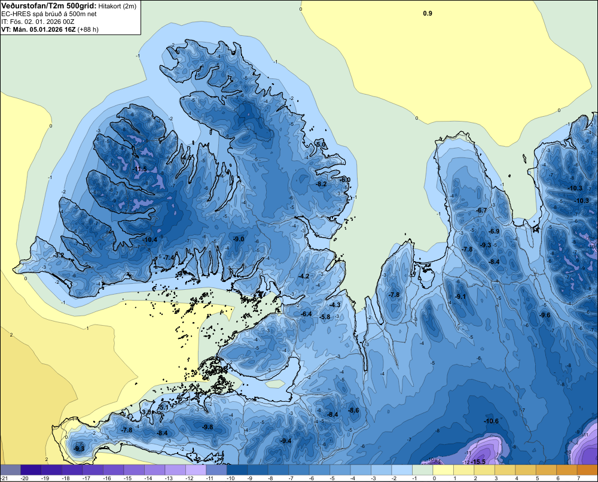Click the legend color swatch labeled 5

[546, 470]
